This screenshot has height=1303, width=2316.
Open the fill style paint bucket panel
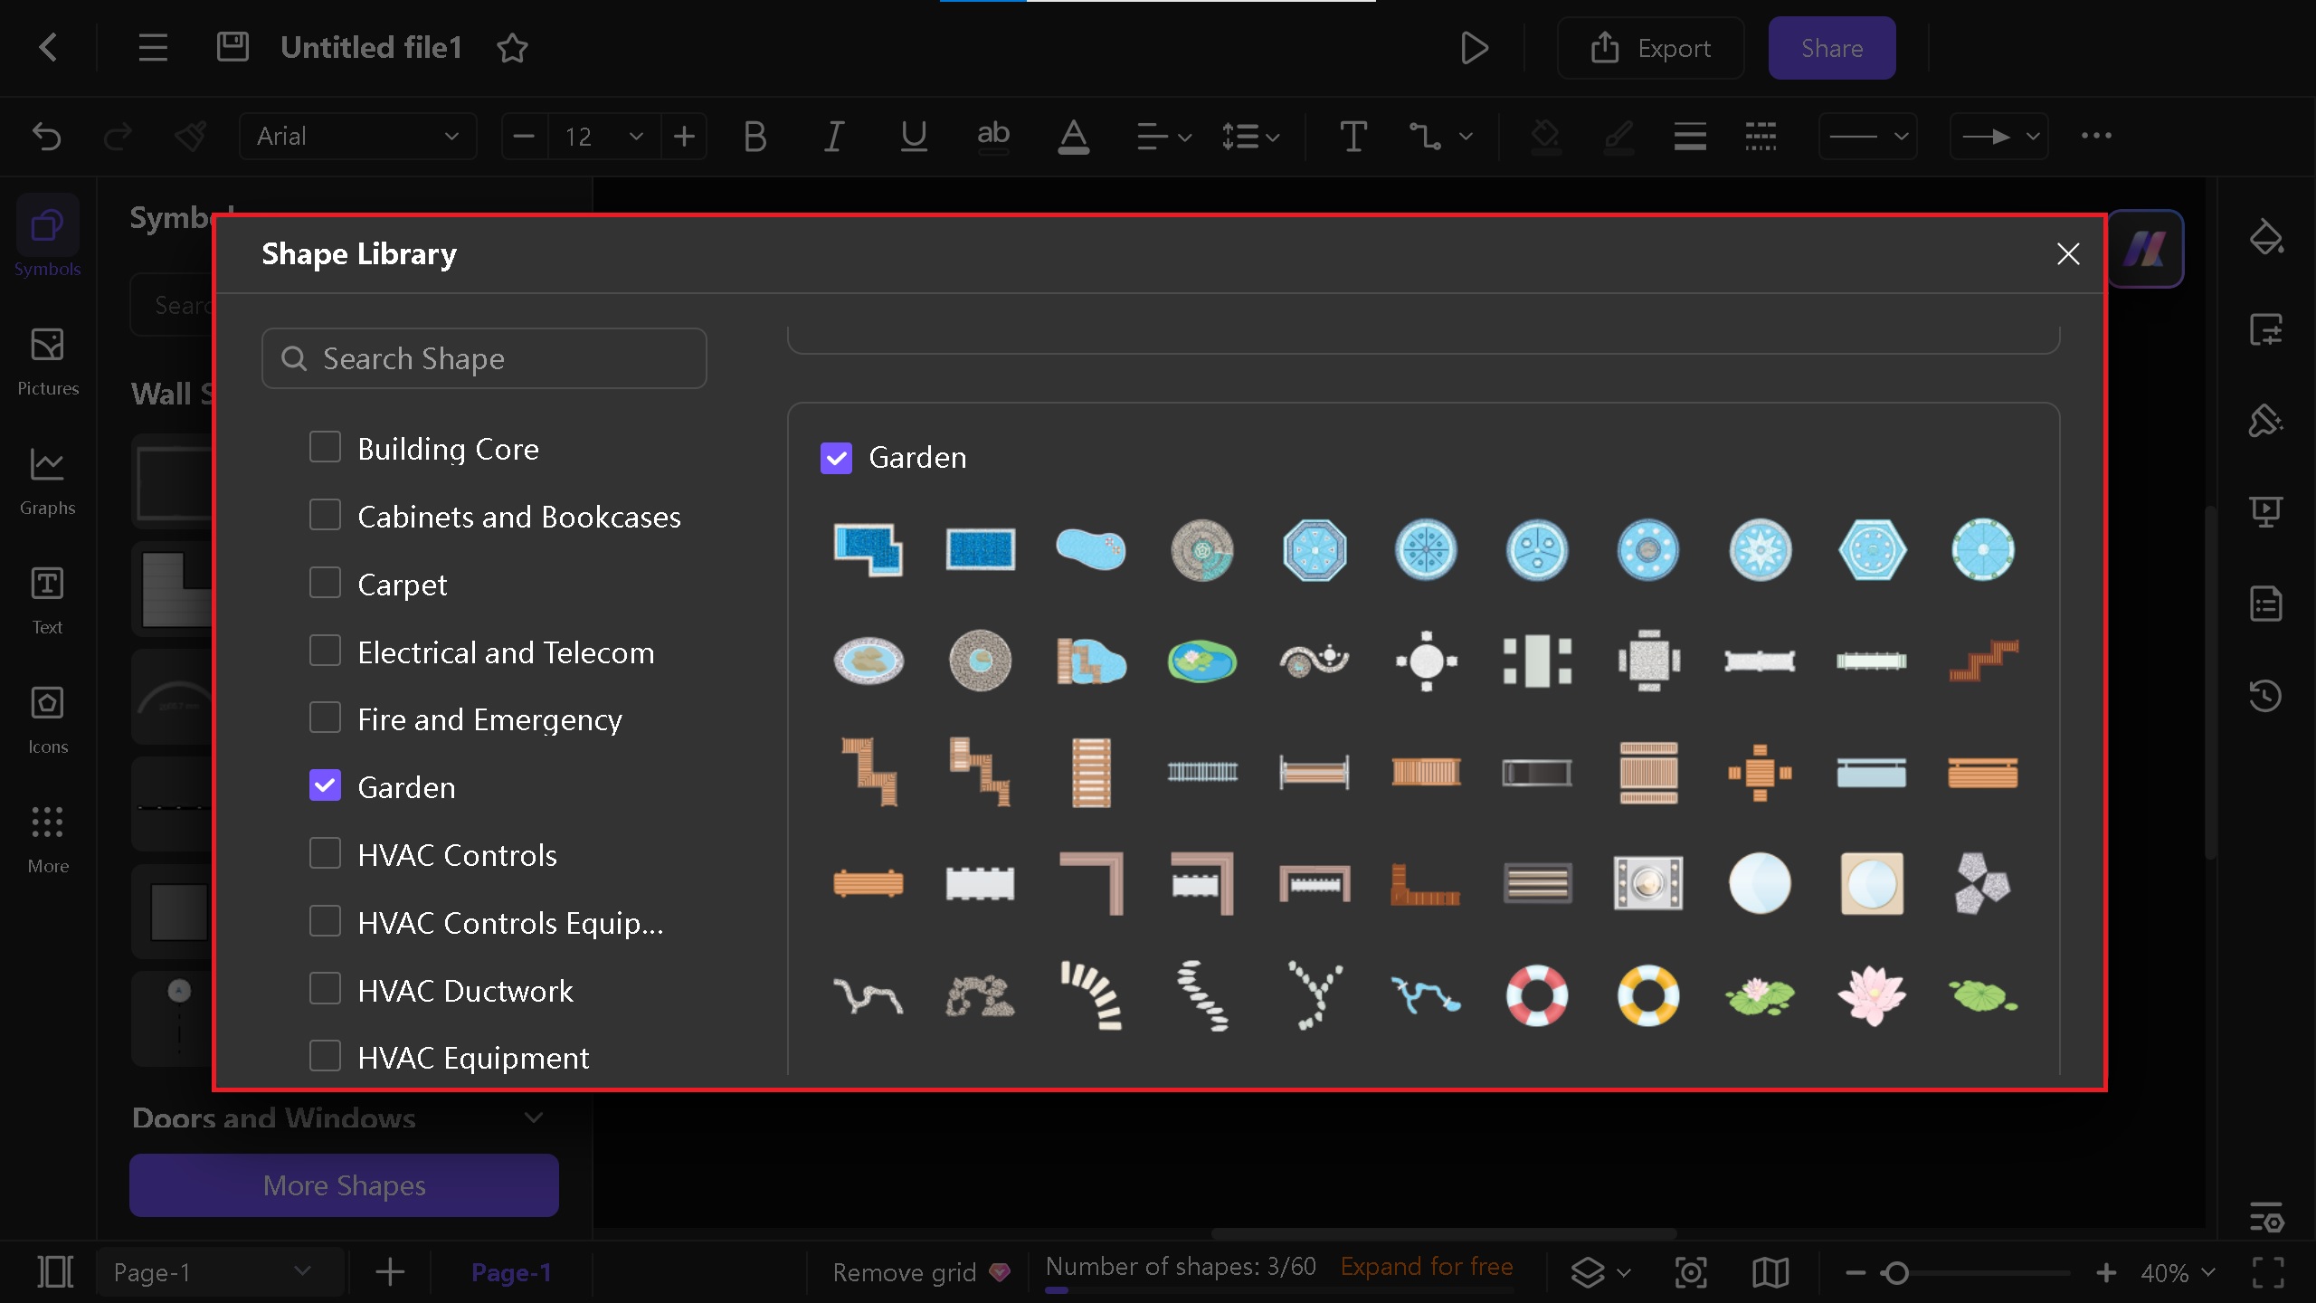coord(2266,237)
